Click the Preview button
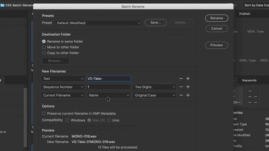269x151 pixels. (216, 45)
